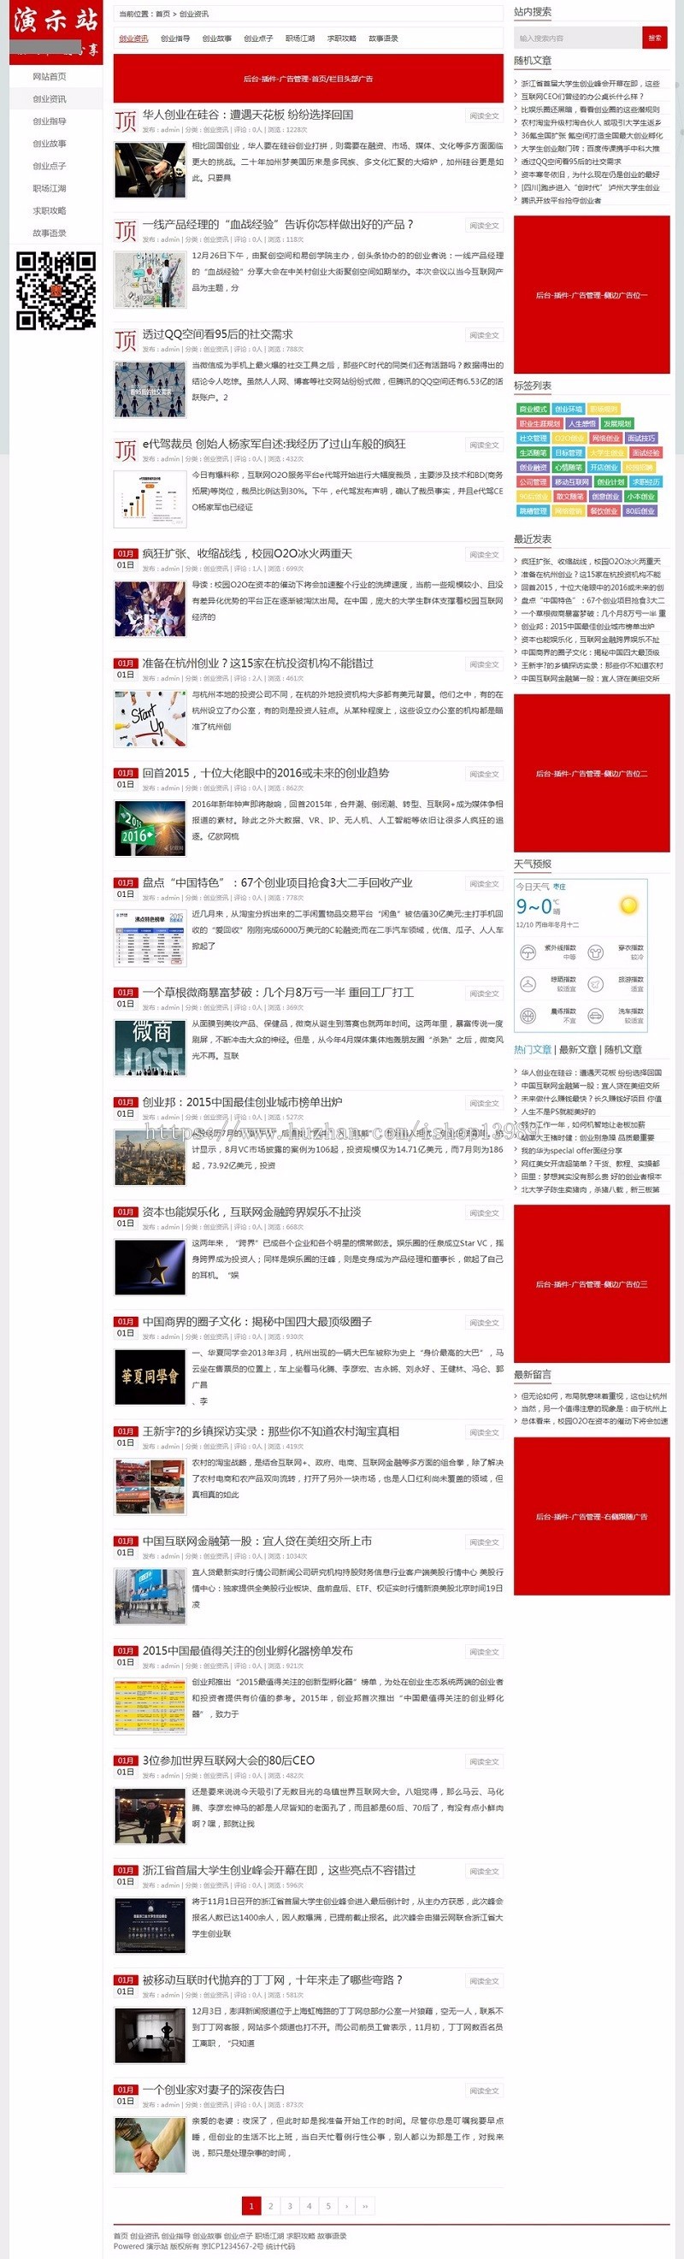Click the airplane 旅游指数 icon
Screen dimensions: 684x2259
[x=595, y=984]
